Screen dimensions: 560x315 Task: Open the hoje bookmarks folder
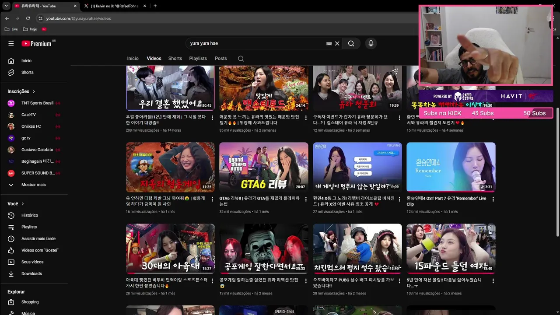coord(30,29)
